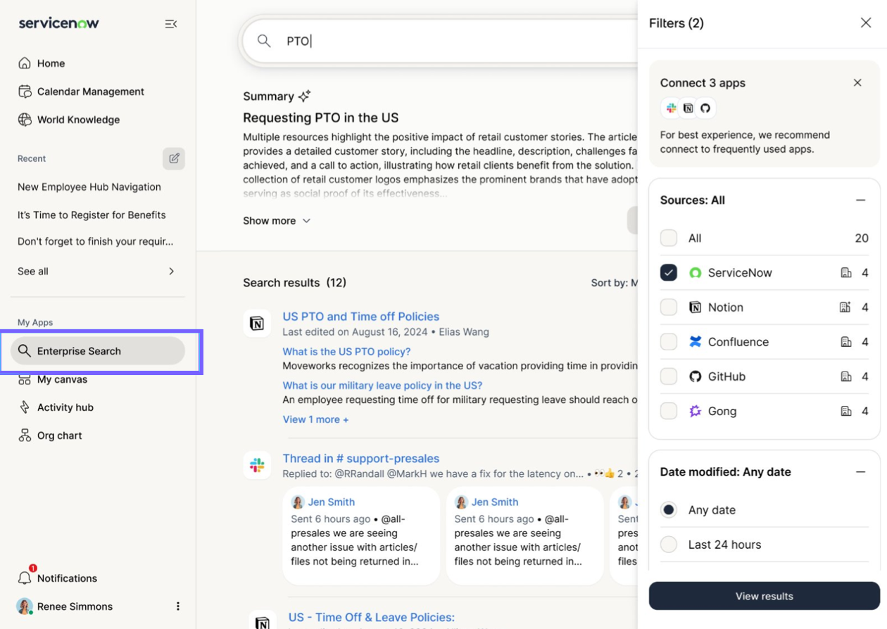Check the Notion source checkbox
This screenshot has width=887, height=629.
669,307
